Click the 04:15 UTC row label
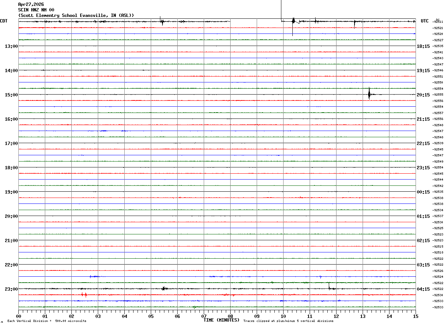Viewport: 445px width, 326px height. pyautogui.click(x=423, y=289)
